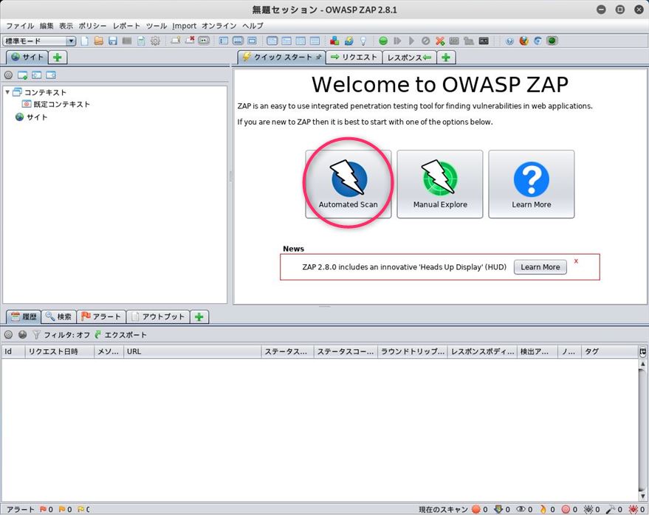Save session using the floppy disk icon
The height and width of the screenshot is (515, 649).
[112, 41]
